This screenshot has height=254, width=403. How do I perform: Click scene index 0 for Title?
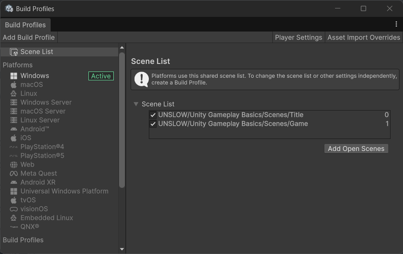(x=387, y=115)
